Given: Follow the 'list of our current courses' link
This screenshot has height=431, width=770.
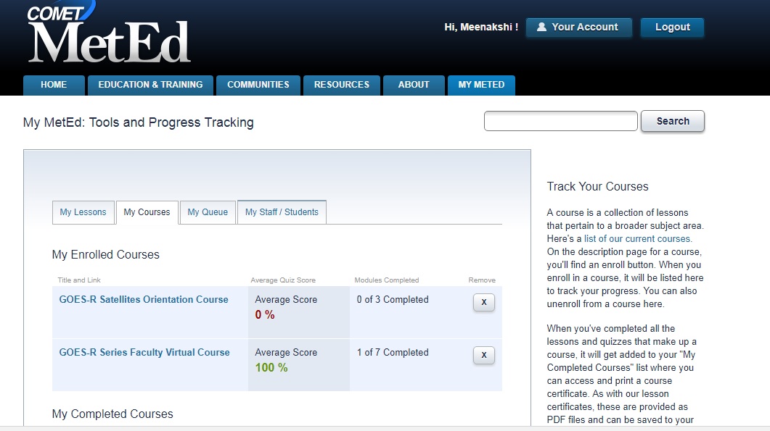Looking at the screenshot, I should click(x=637, y=239).
